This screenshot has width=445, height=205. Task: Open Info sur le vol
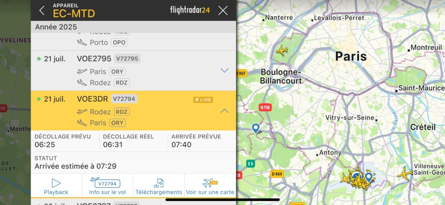point(108,186)
